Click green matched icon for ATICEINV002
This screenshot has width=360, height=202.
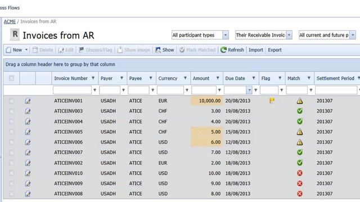pos(300,163)
